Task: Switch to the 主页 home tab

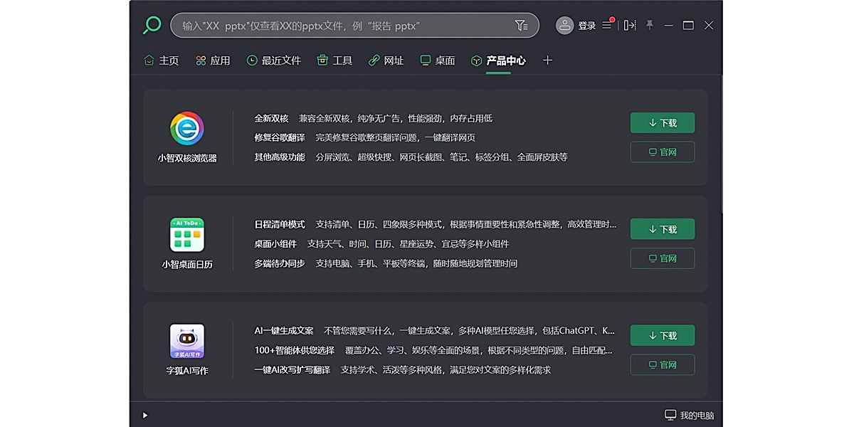Action: pos(162,60)
